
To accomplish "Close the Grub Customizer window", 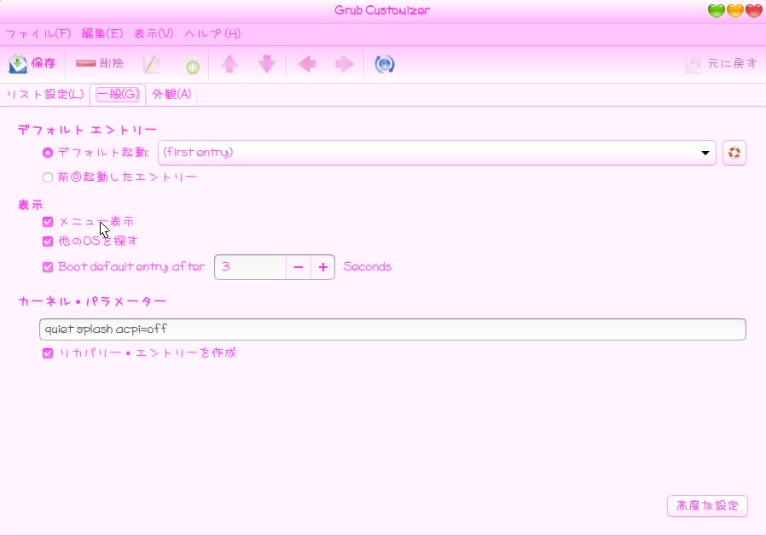I will [753, 11].
